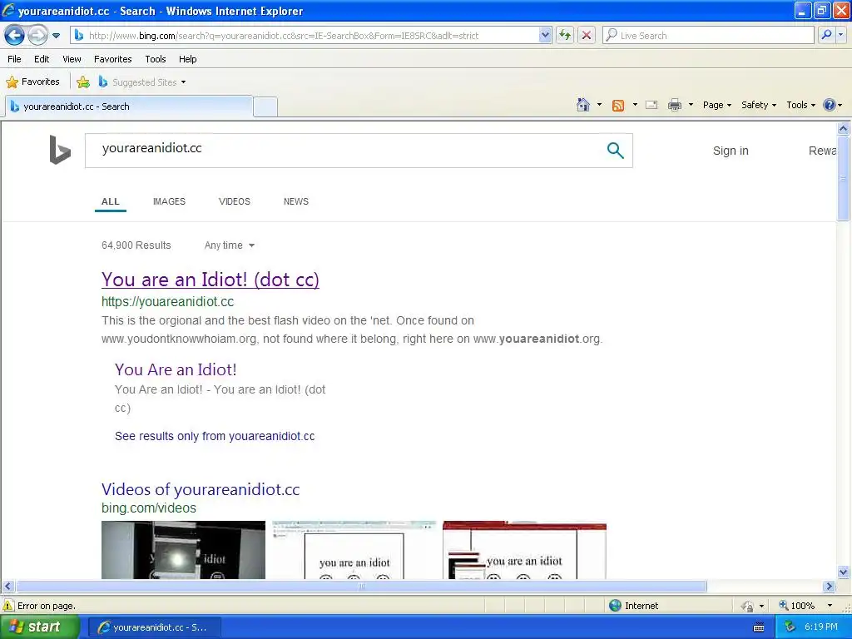
Task: Click the blue Help question mark icon
Action: point(830,105)
